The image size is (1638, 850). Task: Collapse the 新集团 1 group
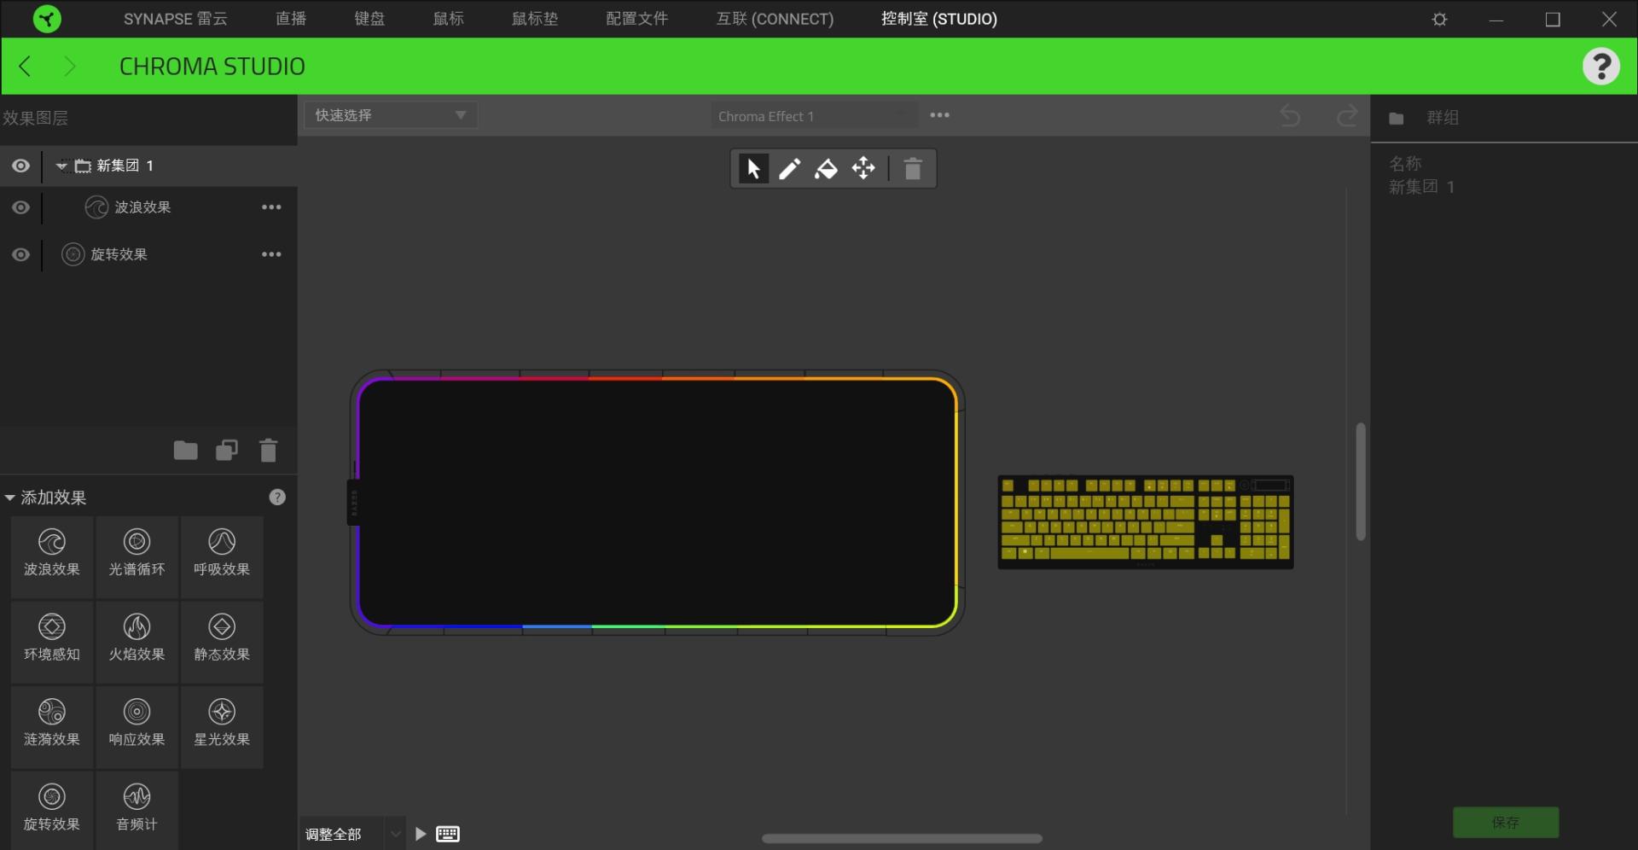61,166
